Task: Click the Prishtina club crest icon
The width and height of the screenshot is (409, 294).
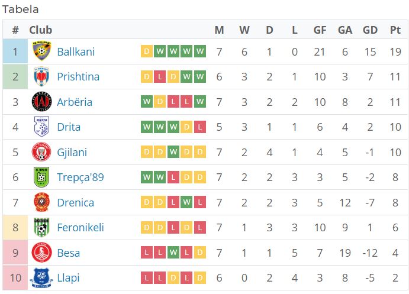Action: click(x=41, y=76)
